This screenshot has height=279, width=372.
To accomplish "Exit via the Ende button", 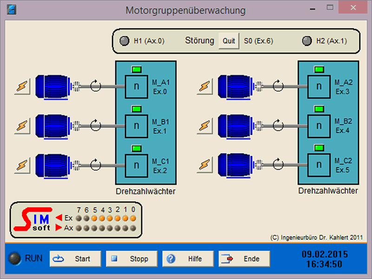I will coord(244,259).
